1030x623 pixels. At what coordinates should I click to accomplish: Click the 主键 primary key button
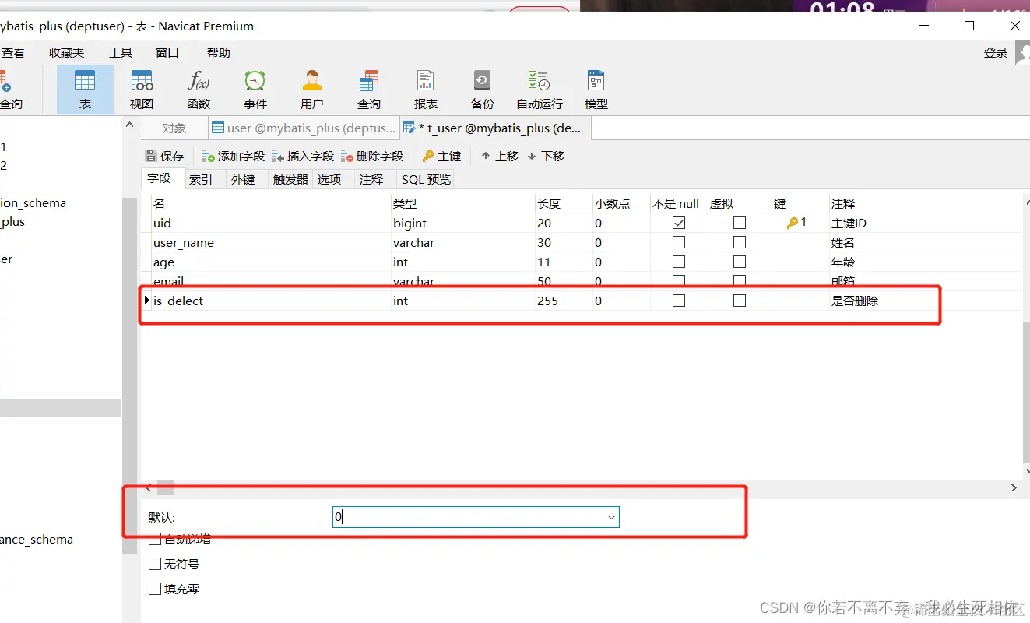tap(441, 156)
